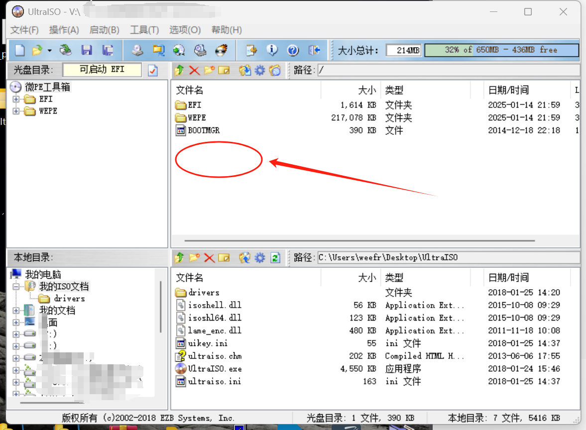
Task: Open the 文件(F) menu
Action: coord(24,30)
